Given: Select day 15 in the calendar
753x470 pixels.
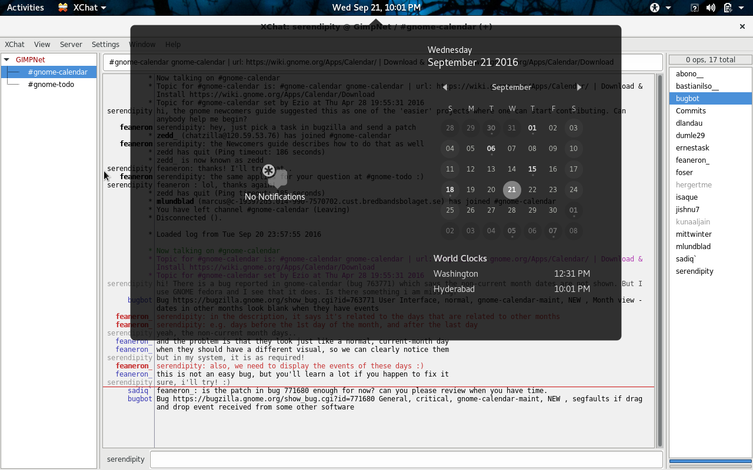Looking at the screenshot, I should 532,169.
